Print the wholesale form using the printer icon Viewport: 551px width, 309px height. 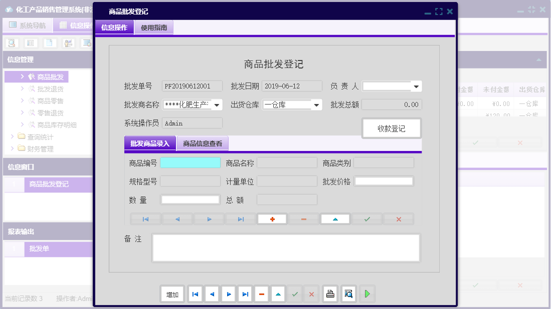point(330,294)
